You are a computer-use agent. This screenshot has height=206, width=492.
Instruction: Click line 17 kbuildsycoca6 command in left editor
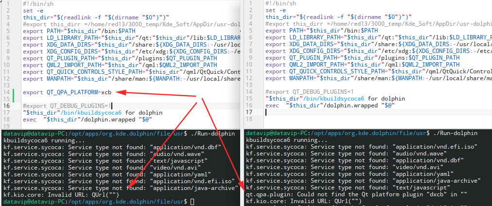[x=92, y=113]
